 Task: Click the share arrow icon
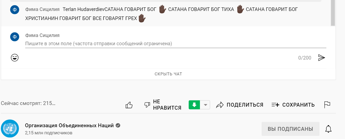coord(220,105)
